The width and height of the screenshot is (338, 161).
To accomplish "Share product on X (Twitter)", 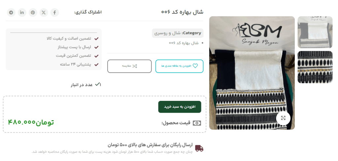I will coord(44,12).
